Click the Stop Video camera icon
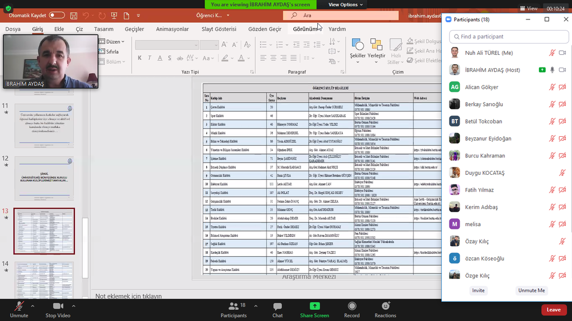This screenshot has height=321, width=572. [x=58, y=306]
